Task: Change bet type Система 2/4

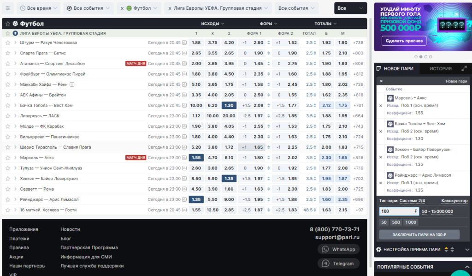Action: pos(412,201)
